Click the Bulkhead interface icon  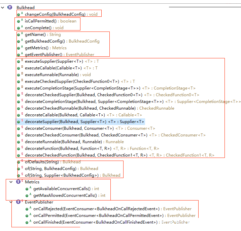pos(10,7)
